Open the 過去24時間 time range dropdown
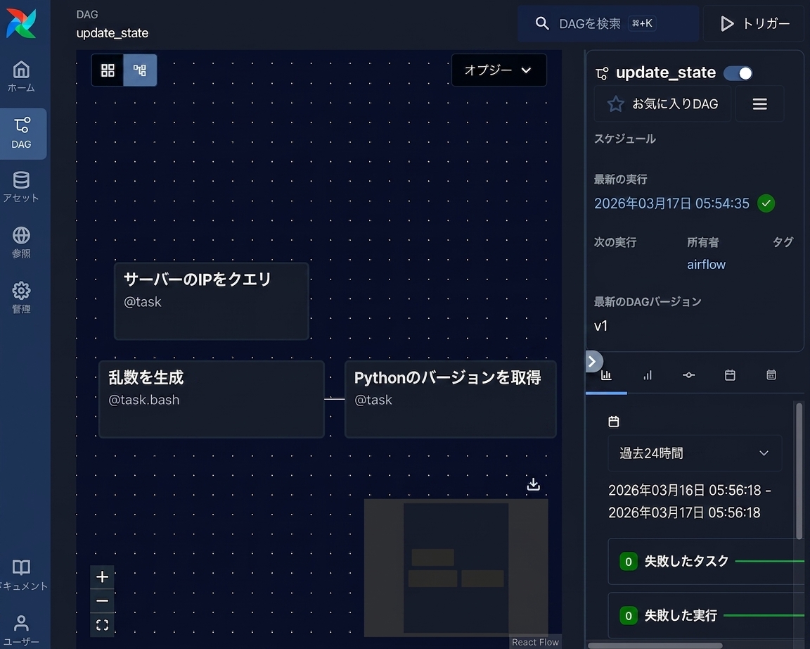 click(695, 453)
